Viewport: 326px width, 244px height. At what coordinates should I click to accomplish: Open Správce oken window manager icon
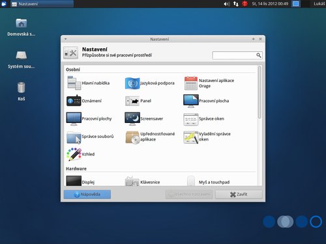tap(191, 119)
